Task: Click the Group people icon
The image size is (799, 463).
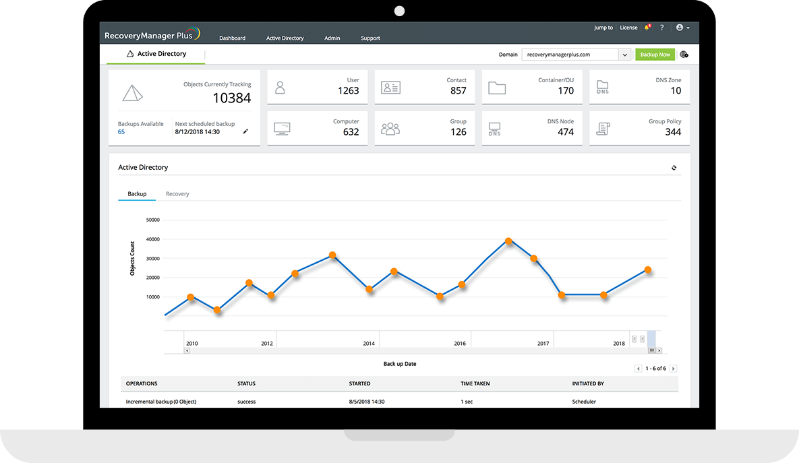Action: (390, 128)
